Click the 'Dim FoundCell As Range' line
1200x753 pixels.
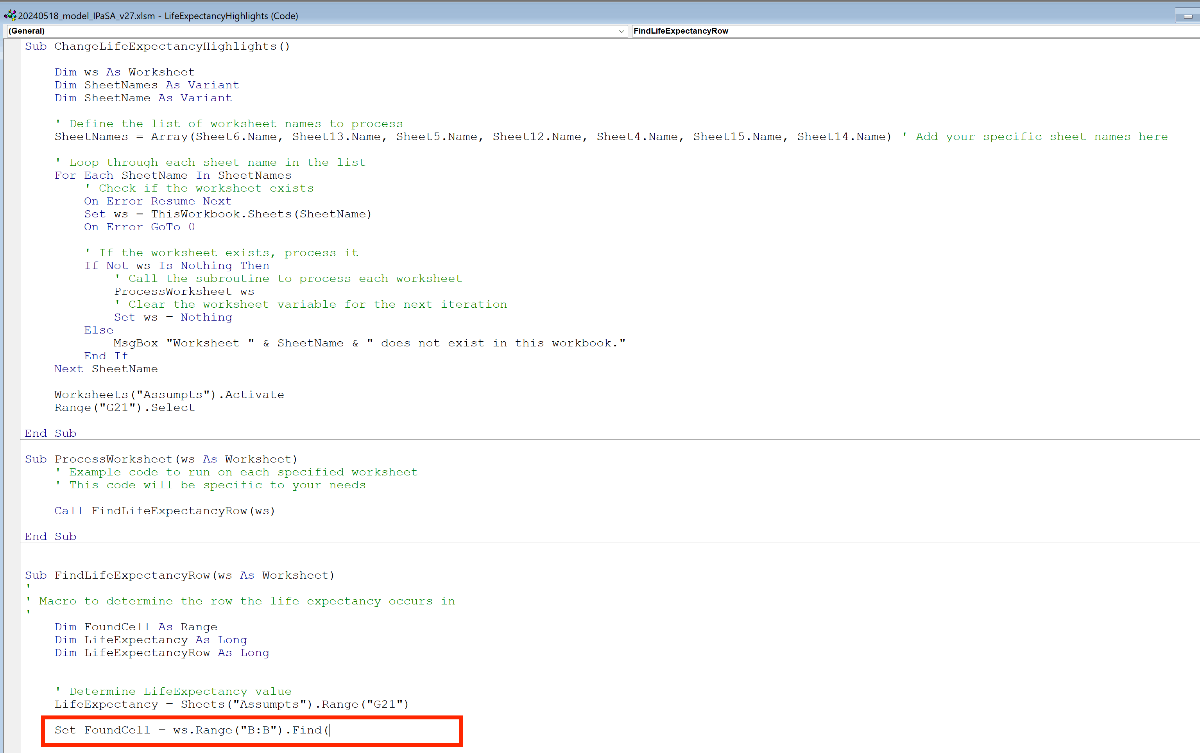[136, 626]
